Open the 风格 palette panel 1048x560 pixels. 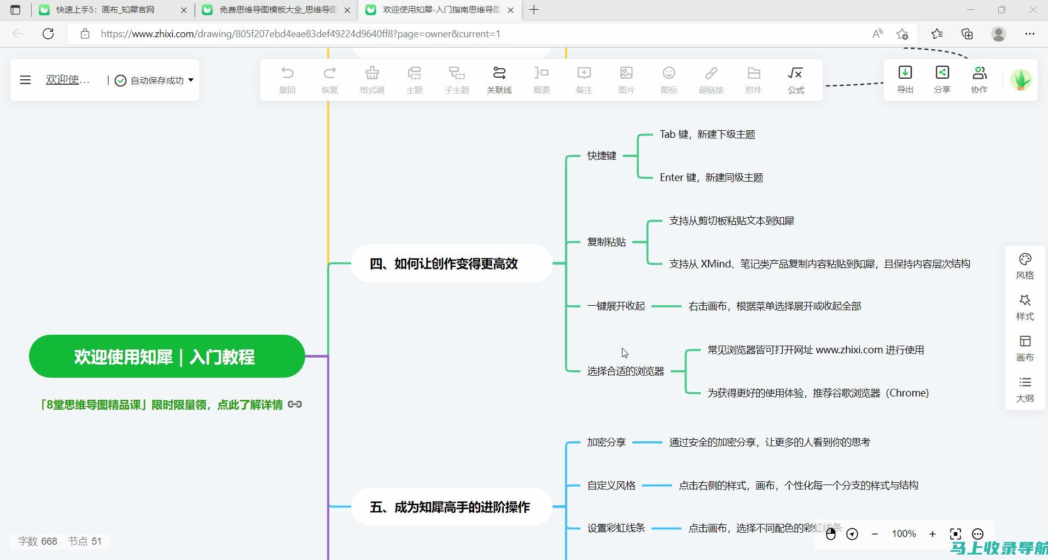[x=1025, y=266]
